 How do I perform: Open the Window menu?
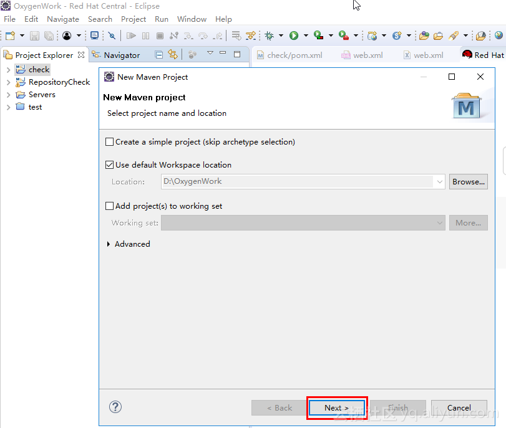192,19
